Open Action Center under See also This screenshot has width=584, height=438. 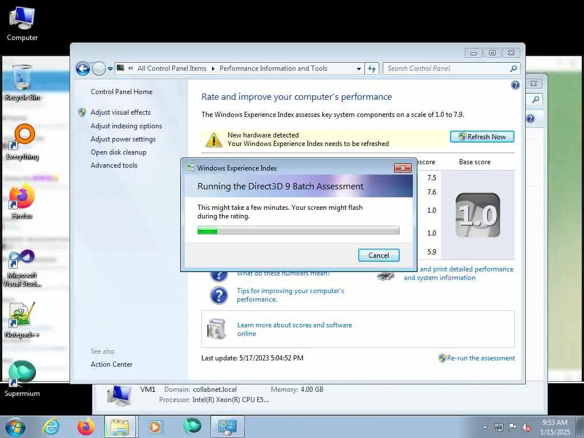[111, 364]
